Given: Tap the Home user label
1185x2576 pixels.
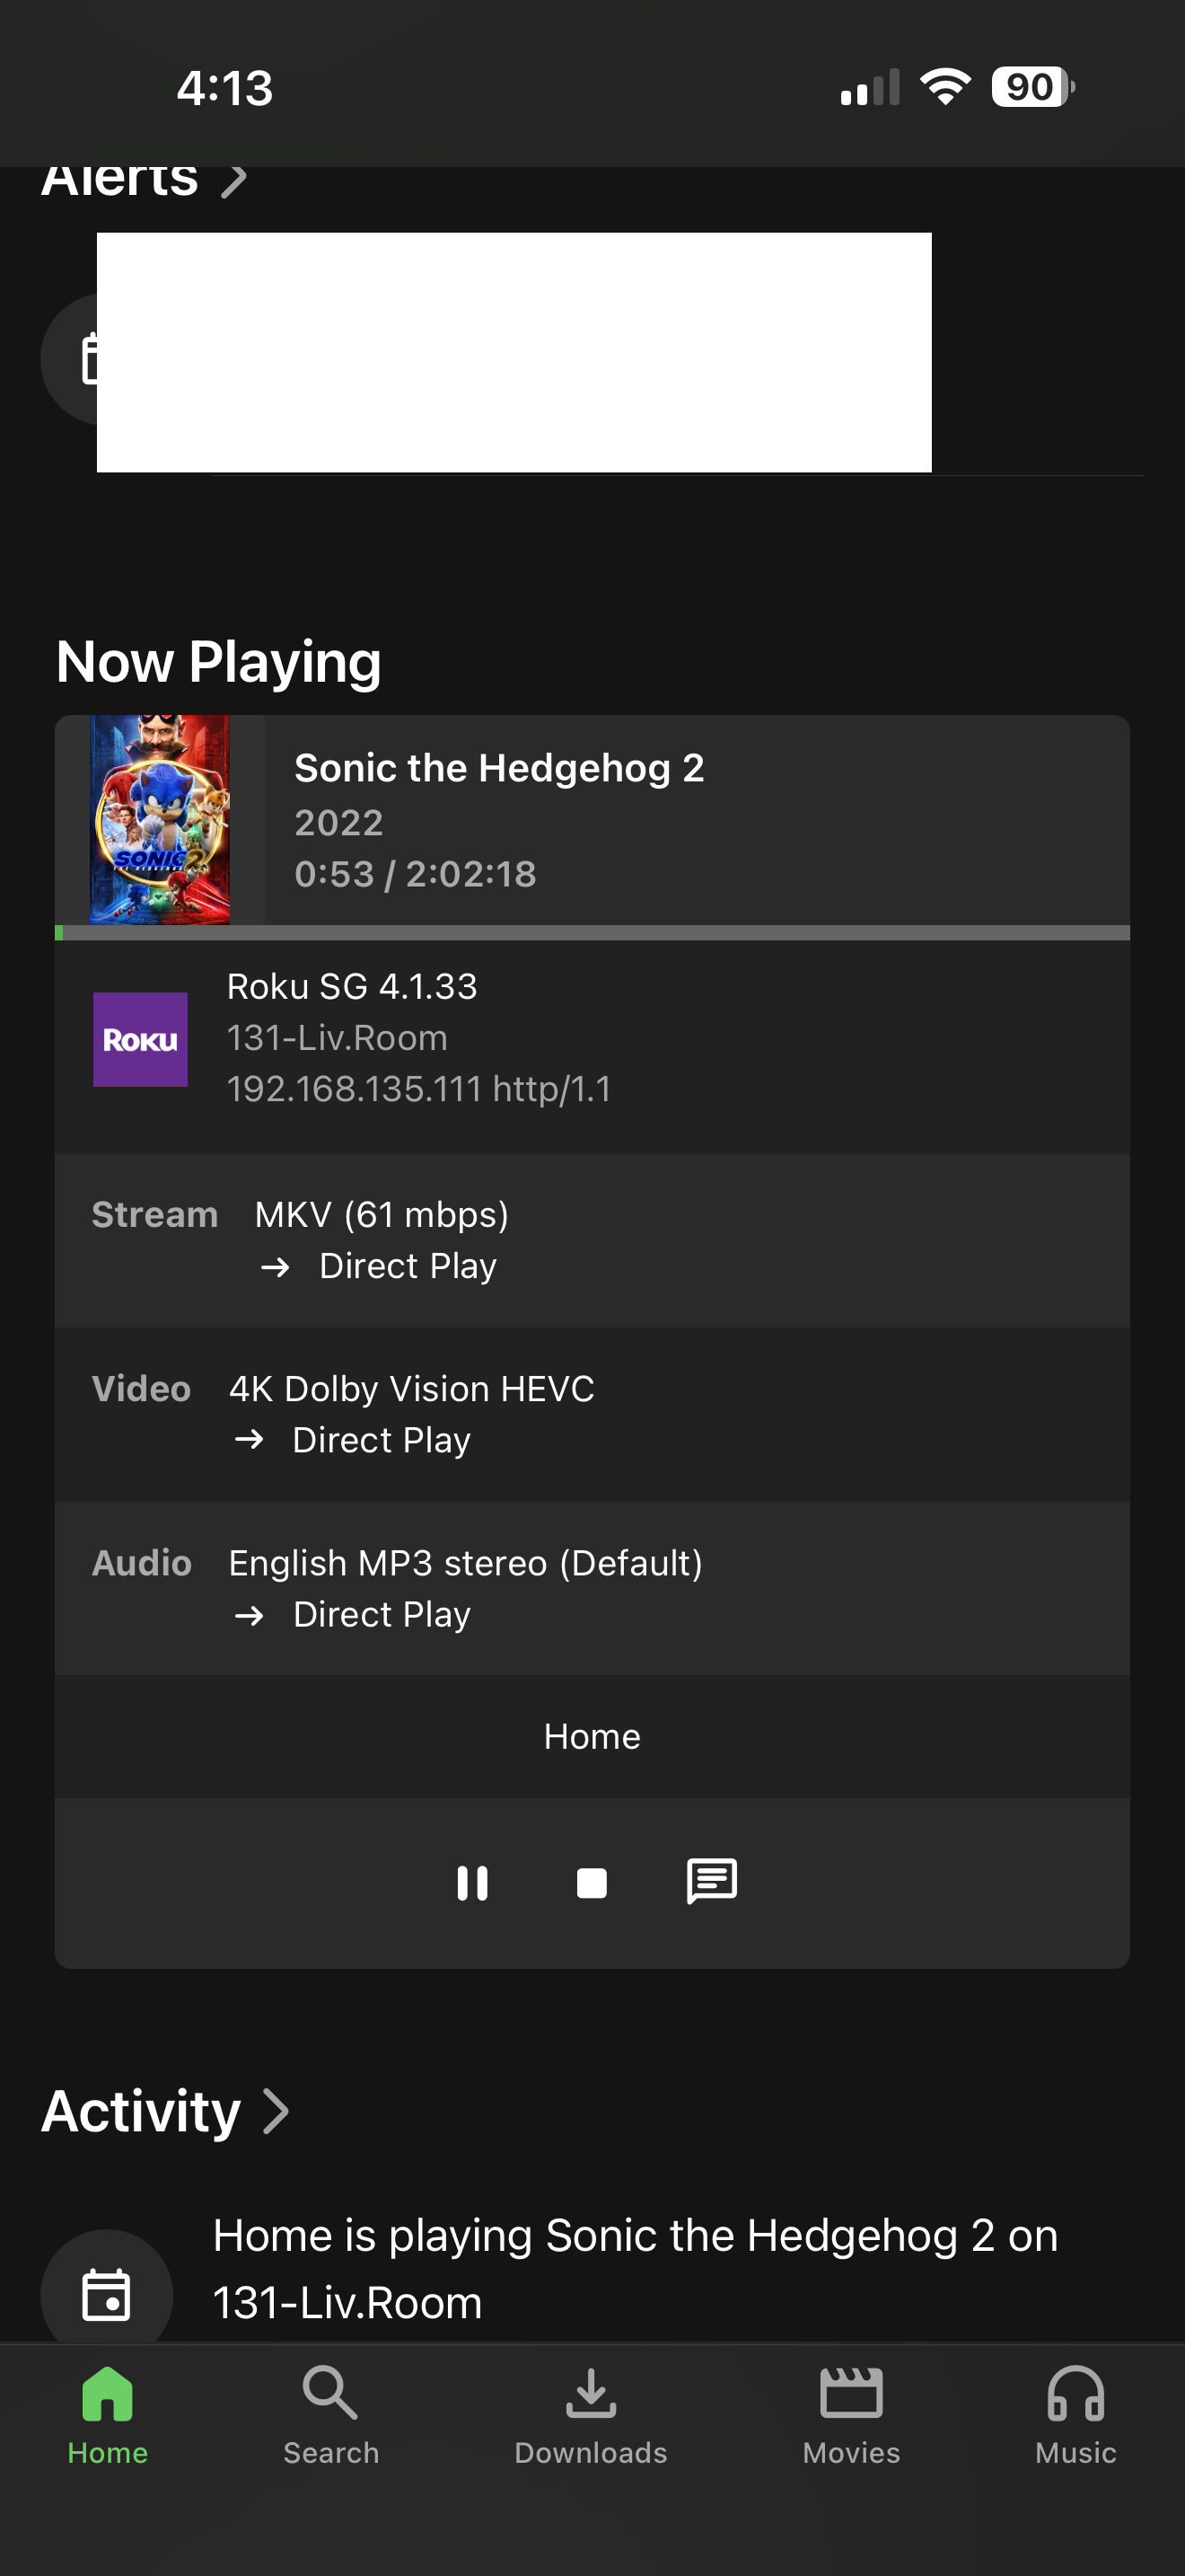Looking at the screenshot, I should click(x=592, y=1736).
